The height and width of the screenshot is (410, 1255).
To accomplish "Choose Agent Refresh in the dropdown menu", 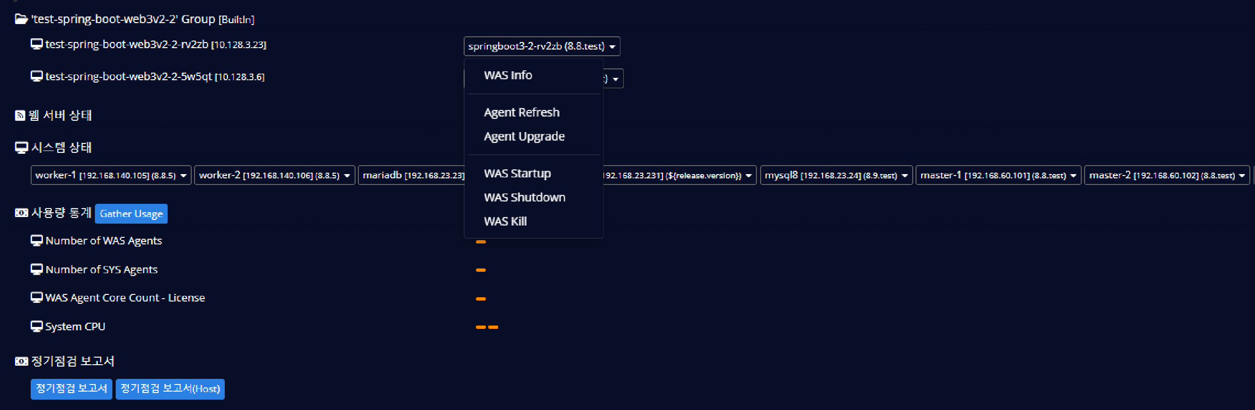I will click(521, 112).
